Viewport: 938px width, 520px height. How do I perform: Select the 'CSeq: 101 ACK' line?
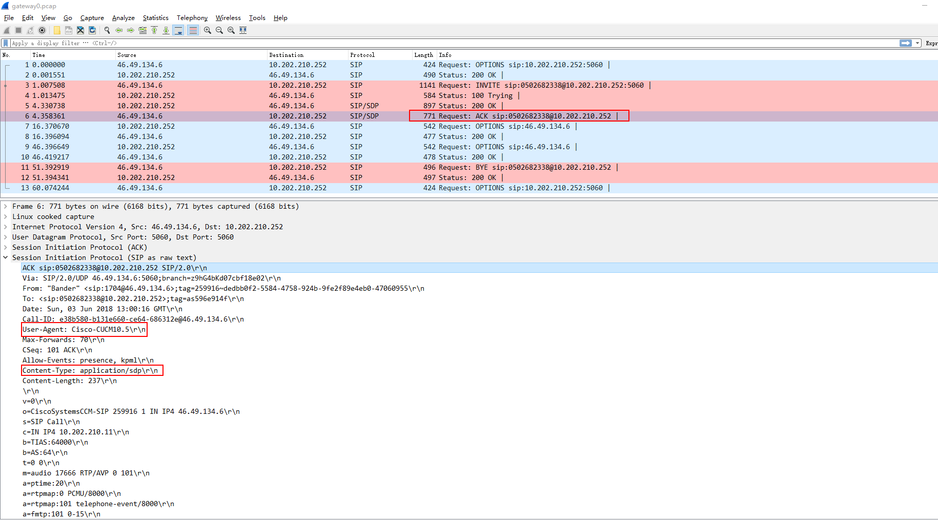pos(57,350)
